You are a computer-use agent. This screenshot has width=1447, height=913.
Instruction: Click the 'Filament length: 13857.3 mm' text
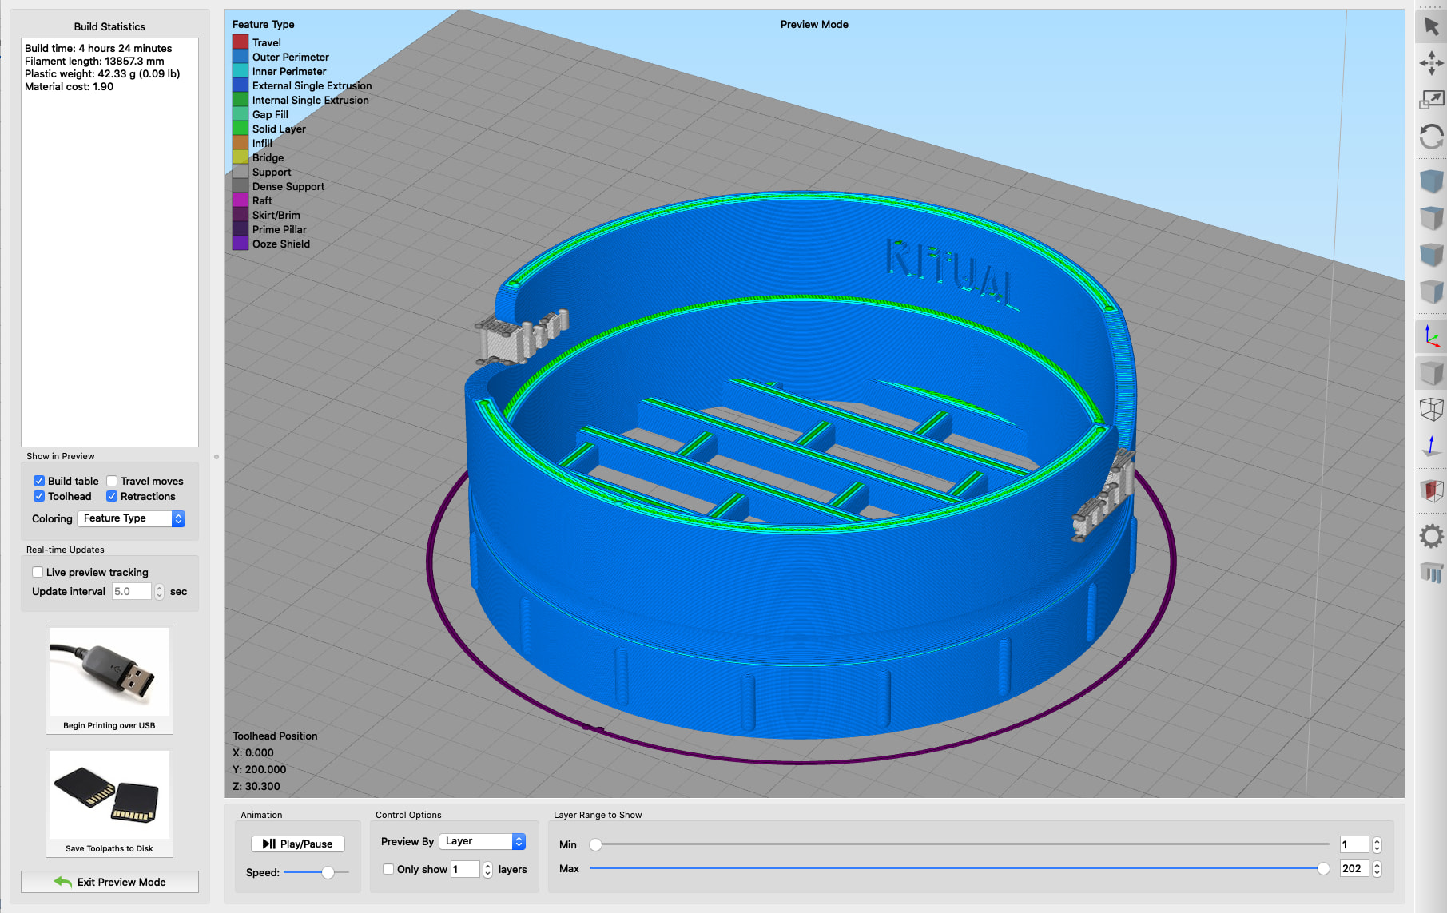coord(94,61)
